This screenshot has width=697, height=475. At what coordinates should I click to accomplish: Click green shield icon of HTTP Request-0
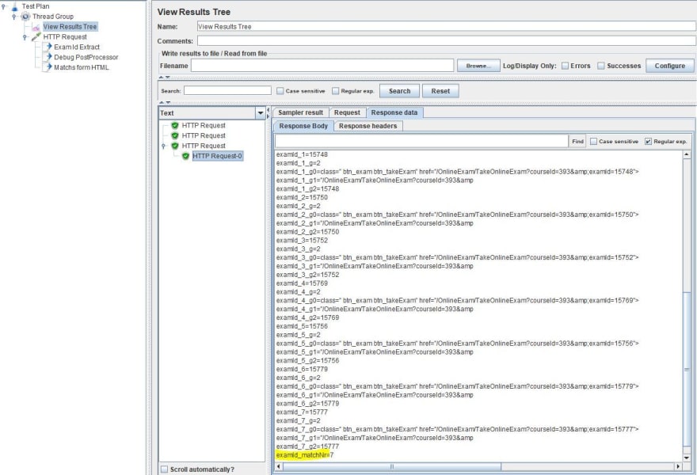click(x=186, y=157)
